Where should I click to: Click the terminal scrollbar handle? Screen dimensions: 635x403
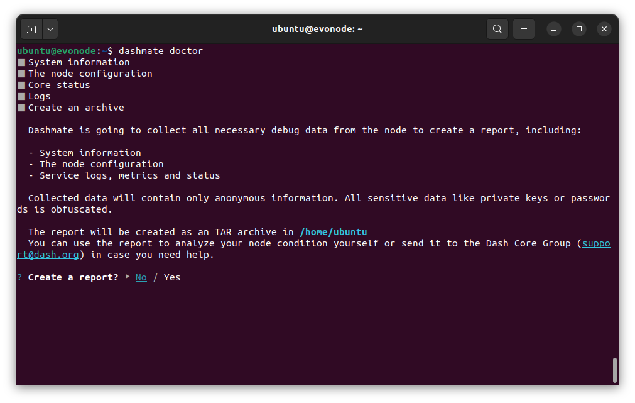614,370
